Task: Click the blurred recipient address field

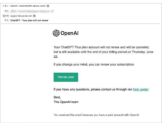Action: (31, 11)
